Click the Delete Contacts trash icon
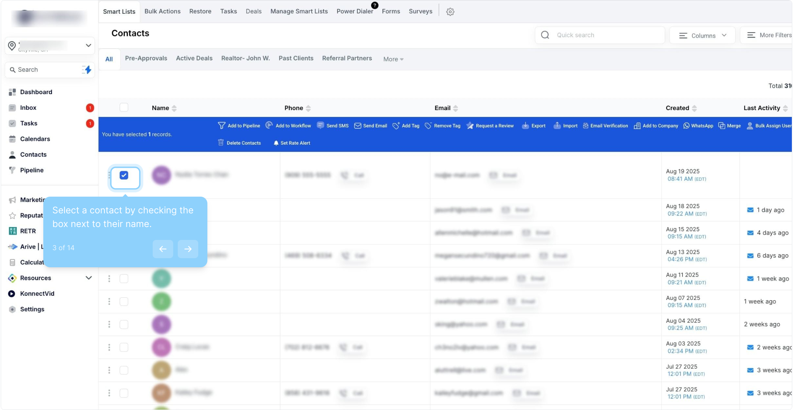793x410 pixels. (x=221, y=143)
